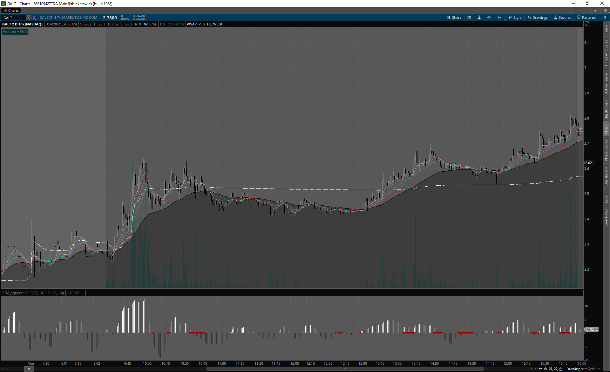Click the Drawing set: Default label
610x372 pixels.
coord(583,369)
